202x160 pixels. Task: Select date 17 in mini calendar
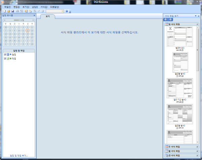click(x=19, y=34)
